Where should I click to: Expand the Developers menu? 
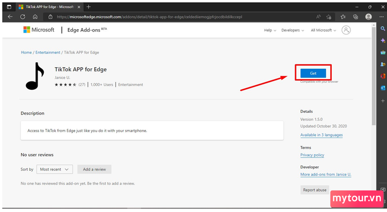[292, 30]
